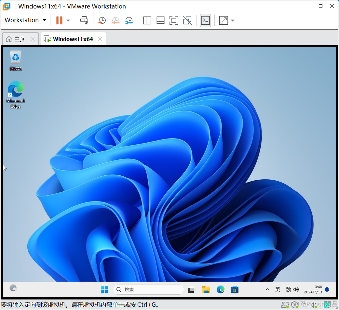The image size is (339, 310).
Task: Toggle the console view button
Action: (205, 20)
